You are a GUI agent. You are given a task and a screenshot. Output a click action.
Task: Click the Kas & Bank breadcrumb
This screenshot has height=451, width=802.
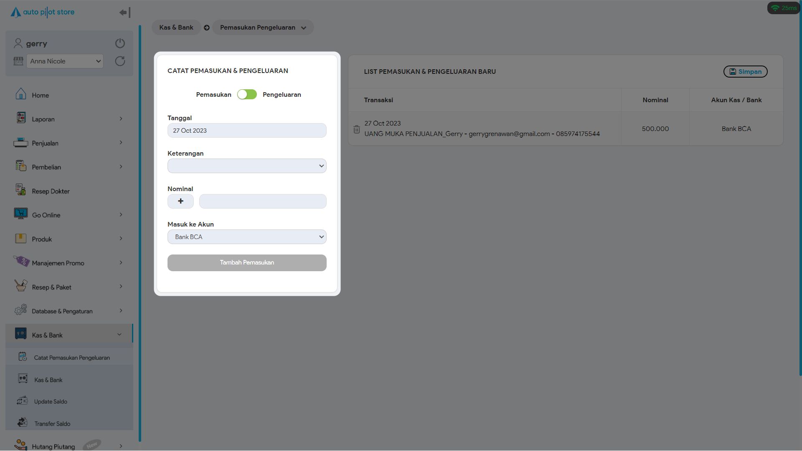coord(176,28)
